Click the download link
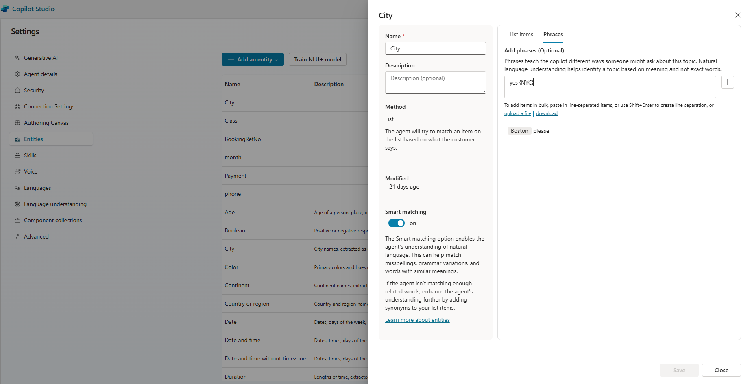750x384 pixels. (x=547, y=113)
